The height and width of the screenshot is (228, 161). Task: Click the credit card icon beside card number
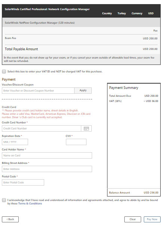click(x=86, y=129)
